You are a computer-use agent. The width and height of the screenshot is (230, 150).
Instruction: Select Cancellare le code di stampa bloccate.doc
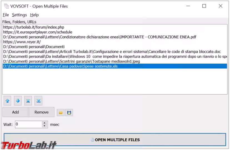(115, 52)
